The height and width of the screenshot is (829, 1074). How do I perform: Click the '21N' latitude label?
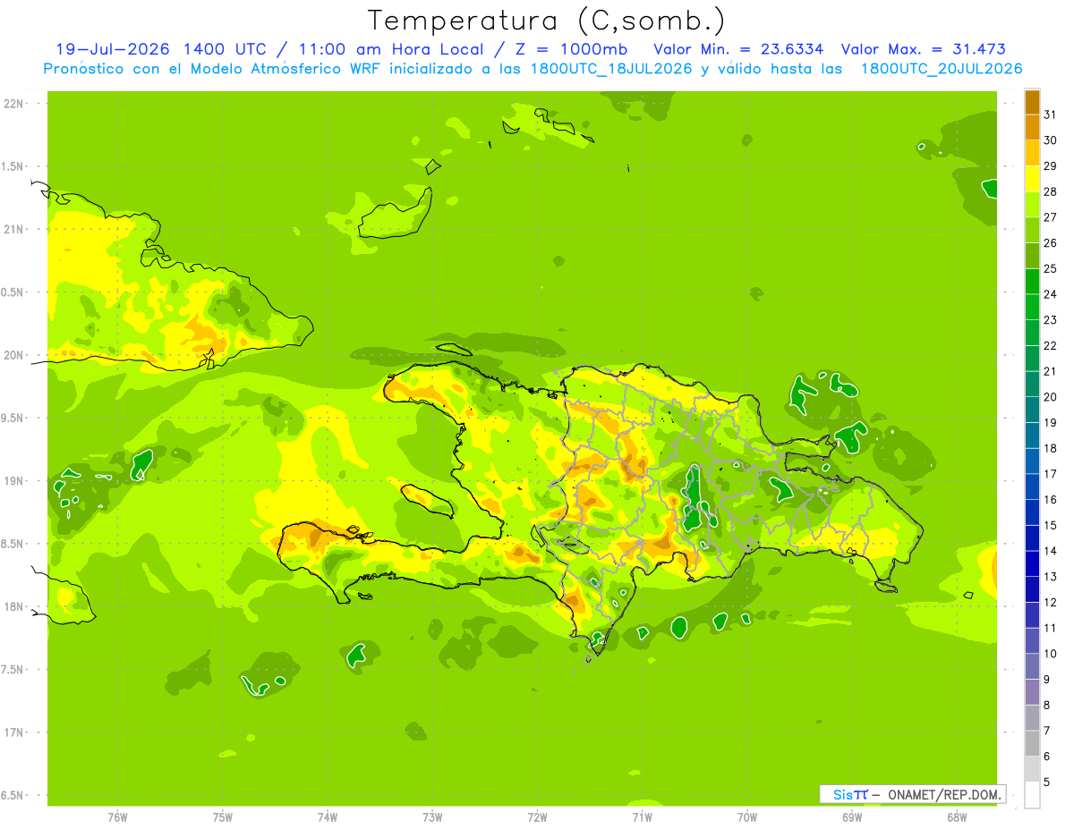[13, 229]
